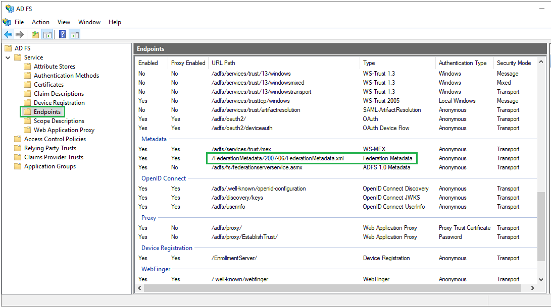Click the OpenID Connect group header

pyautogui.click(x=164, y=178)
